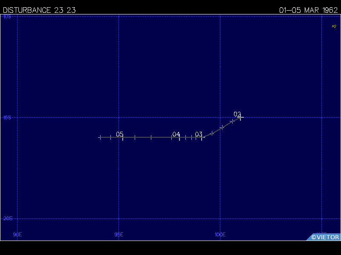Click the 90E longitude label
341x255 pixels.
click(17, 234)
